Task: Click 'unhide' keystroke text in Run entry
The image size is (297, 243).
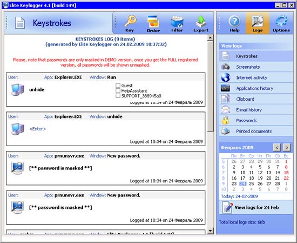Action: tap(37, 89)
